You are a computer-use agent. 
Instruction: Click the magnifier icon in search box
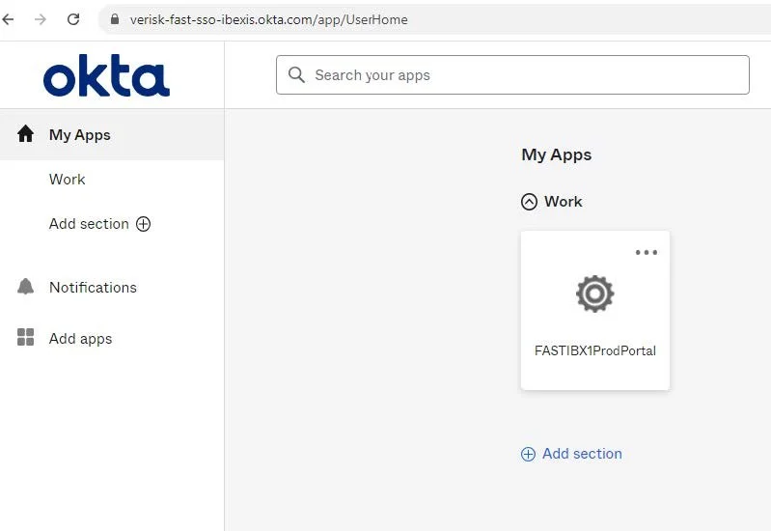coord(296,74)
